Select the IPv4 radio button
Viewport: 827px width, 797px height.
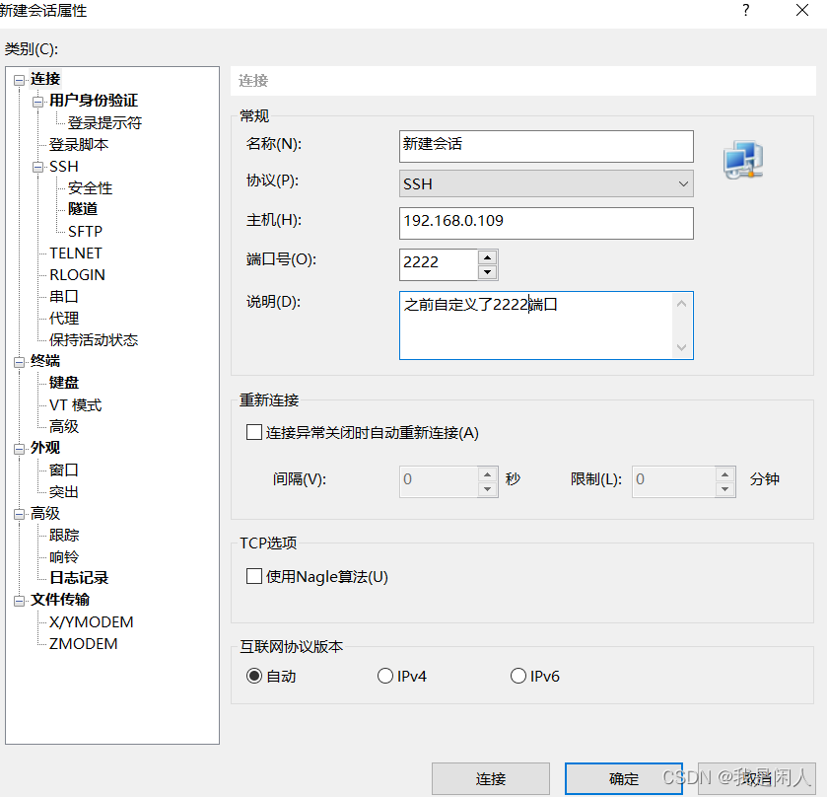[384, 676]
